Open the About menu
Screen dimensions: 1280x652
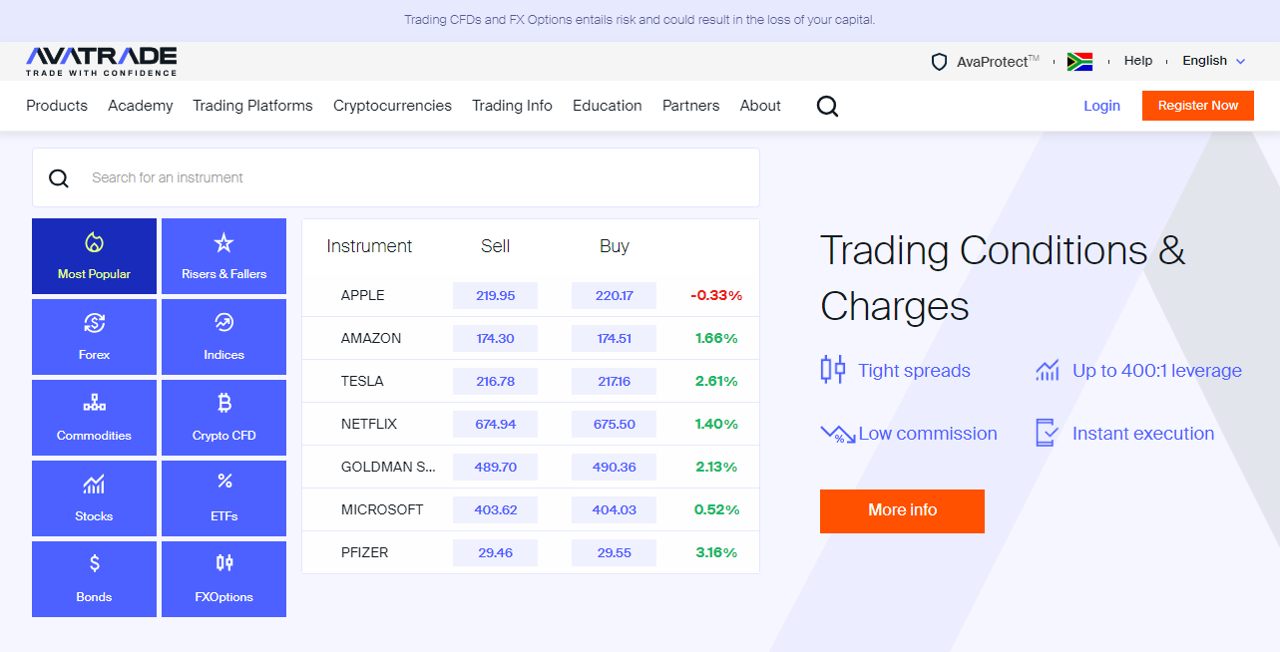(x=760, y=106)
